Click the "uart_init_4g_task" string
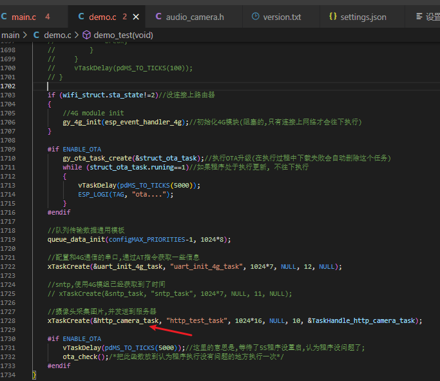The height and width of the screenshot is (381, 440). point(206,266)
